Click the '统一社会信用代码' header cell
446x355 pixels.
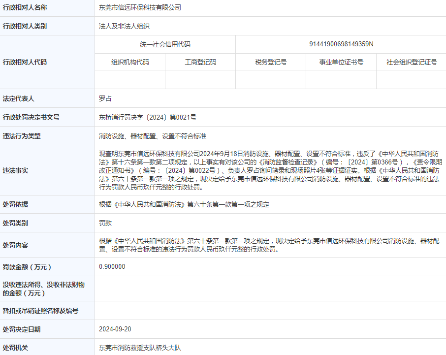point(165,44)
